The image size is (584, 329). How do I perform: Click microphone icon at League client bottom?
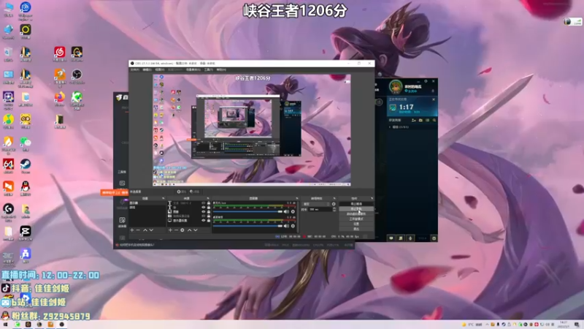[410, 238]
